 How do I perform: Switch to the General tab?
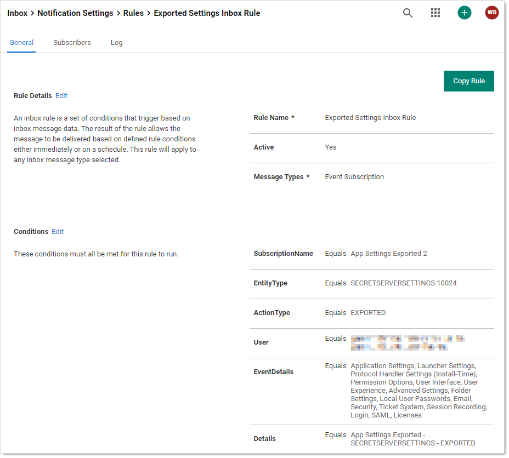[x=21, y=43]
